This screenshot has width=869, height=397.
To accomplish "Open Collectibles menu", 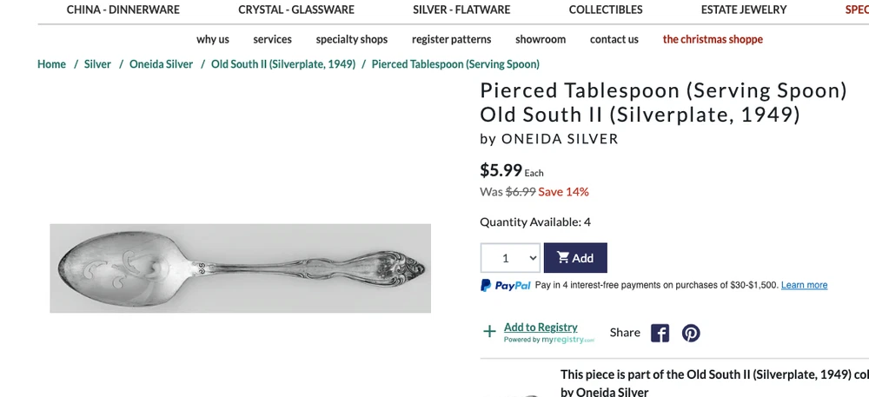I will coord(606,10).
